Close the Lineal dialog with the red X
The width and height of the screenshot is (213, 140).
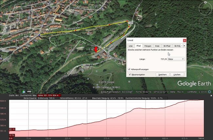pos(184,40)
